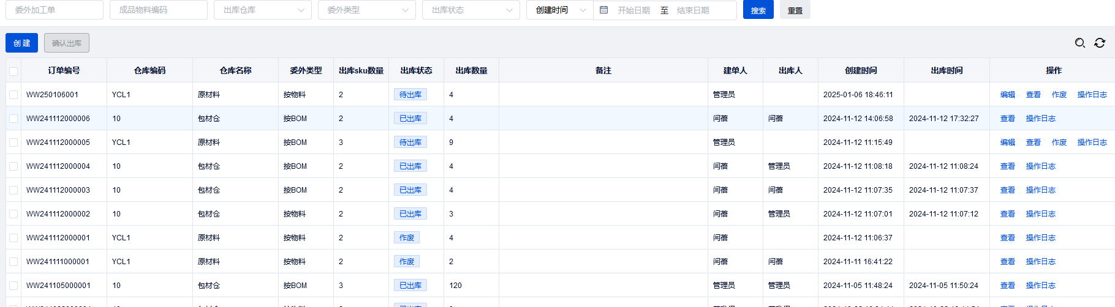Click the 创建 button
The width and height of the screenshot is (1115, 307).
(21, 43)
